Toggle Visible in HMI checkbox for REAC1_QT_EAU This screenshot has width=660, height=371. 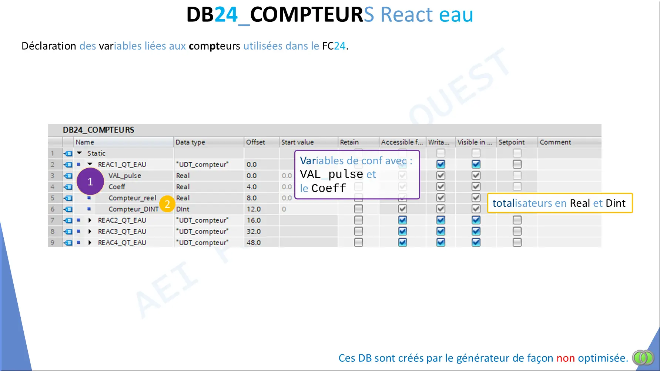tap(476, 164)
